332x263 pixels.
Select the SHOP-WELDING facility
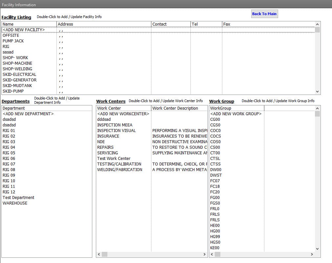[158, 69]
